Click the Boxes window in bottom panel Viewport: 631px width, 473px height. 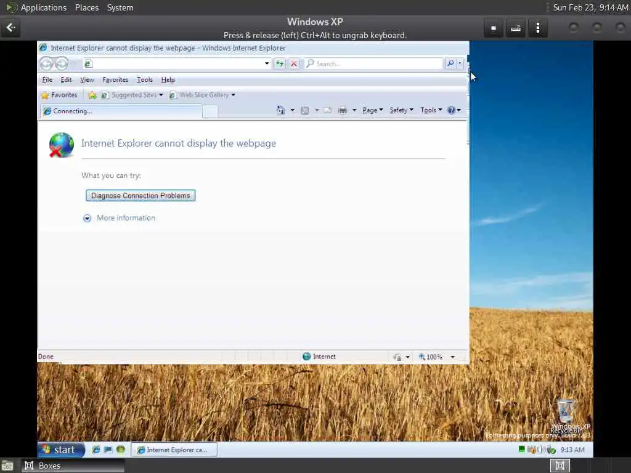(x=73, y=466)
